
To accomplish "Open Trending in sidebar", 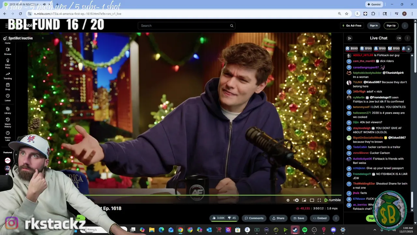I will (7, 76).
